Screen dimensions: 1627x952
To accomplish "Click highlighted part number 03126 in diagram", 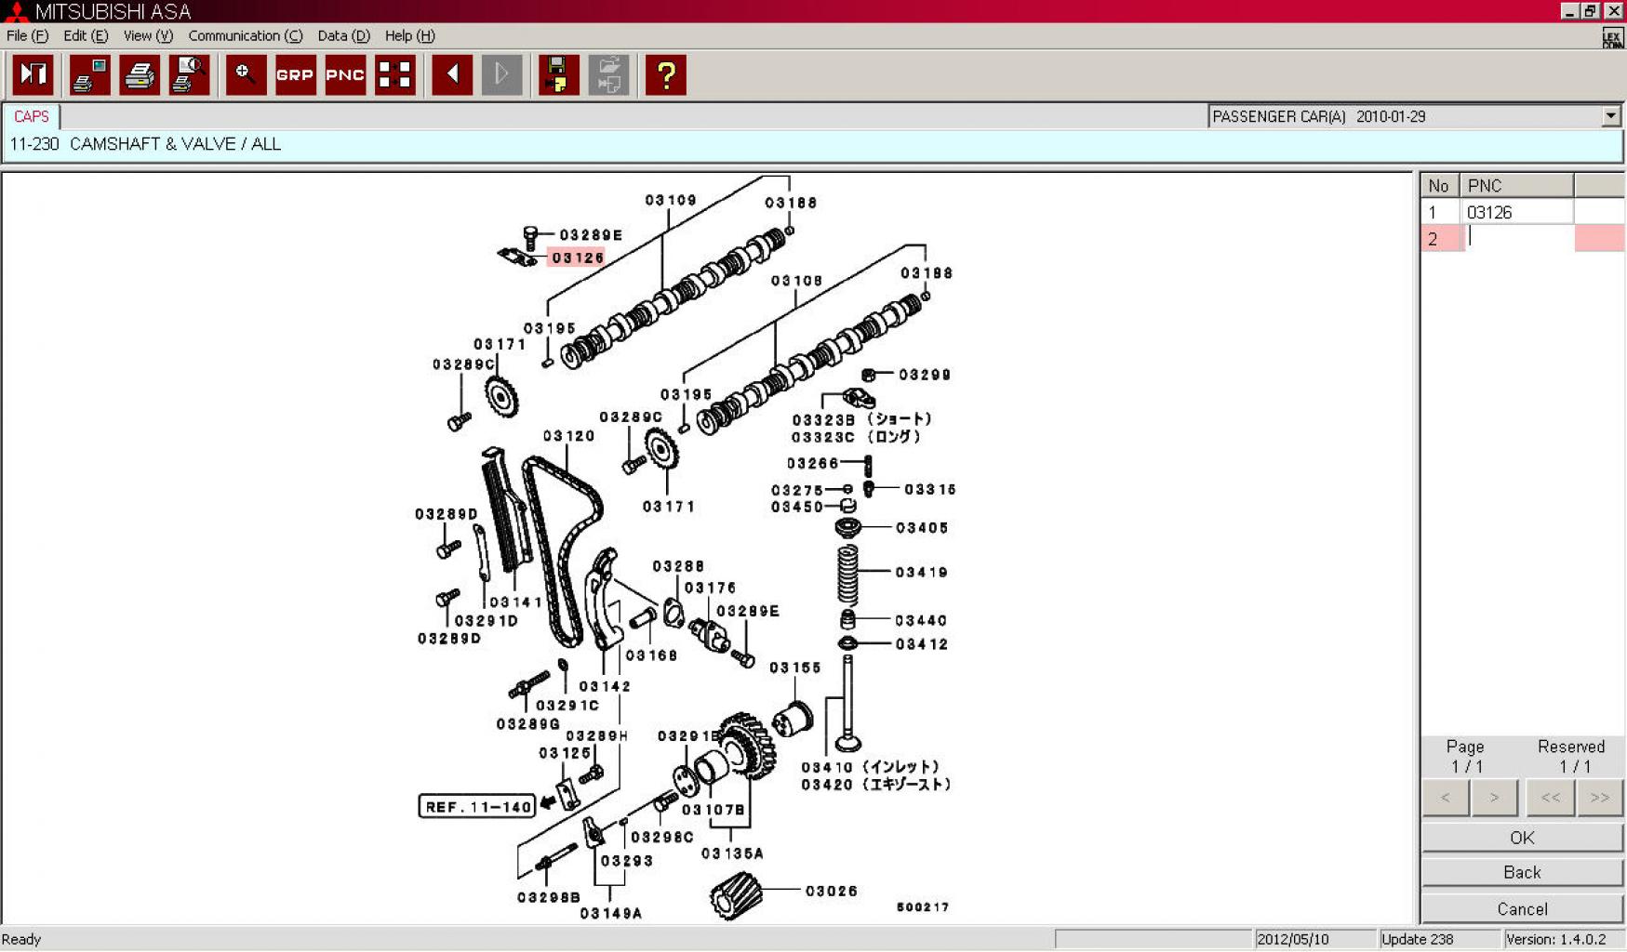I will [577, 258].
